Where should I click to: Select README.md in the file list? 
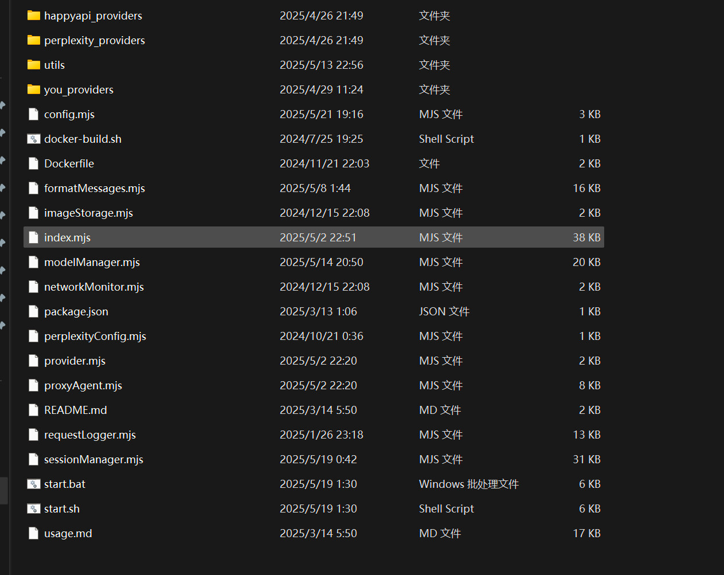coord(75,410)
